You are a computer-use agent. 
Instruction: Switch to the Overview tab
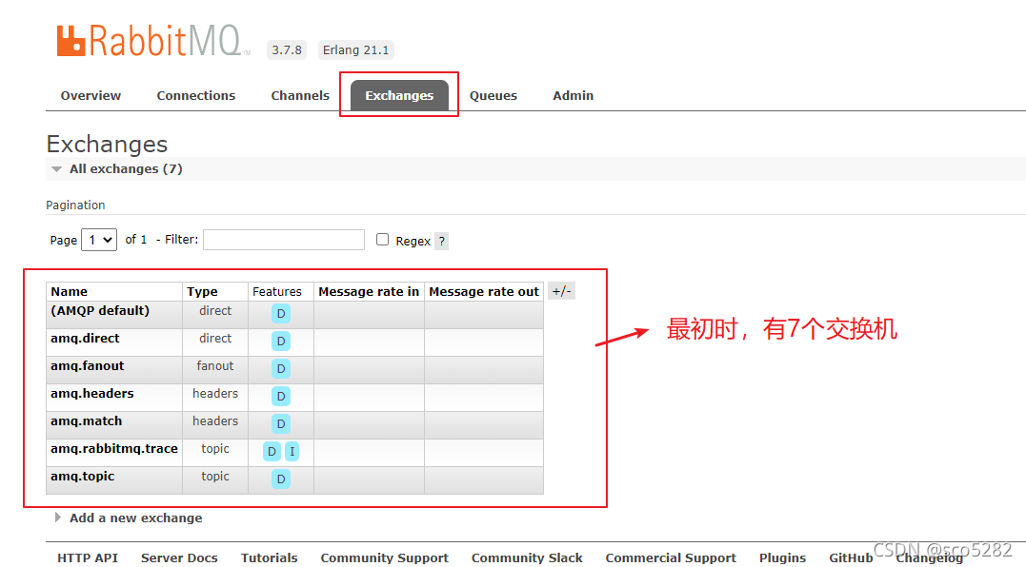[91, 95]
